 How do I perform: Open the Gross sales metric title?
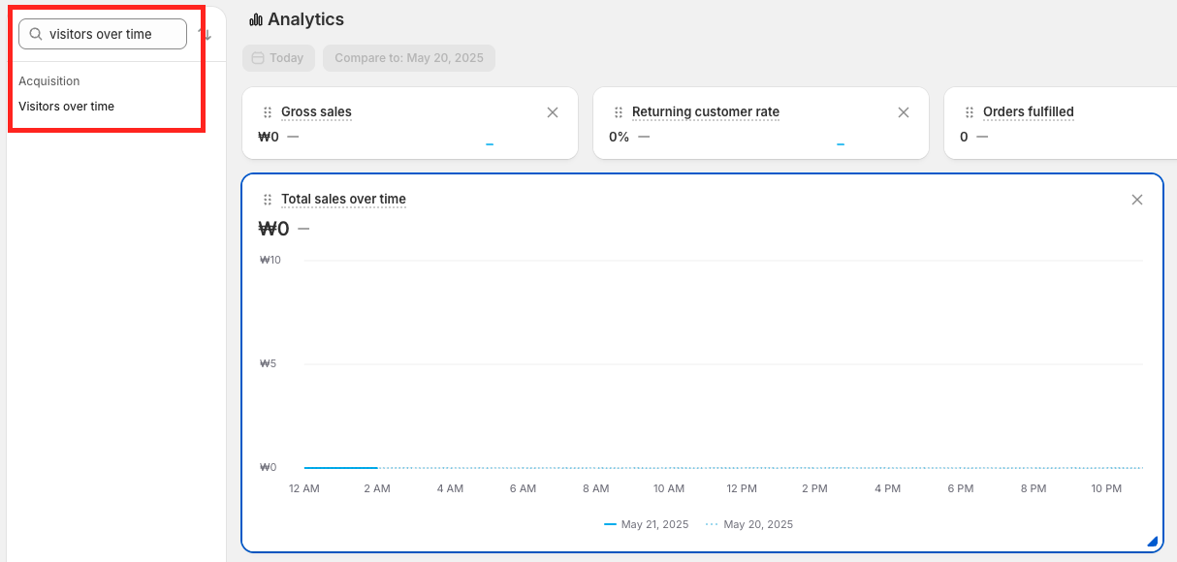click(x=316, y=112)
